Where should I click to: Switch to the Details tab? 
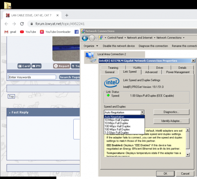point(182,68)
